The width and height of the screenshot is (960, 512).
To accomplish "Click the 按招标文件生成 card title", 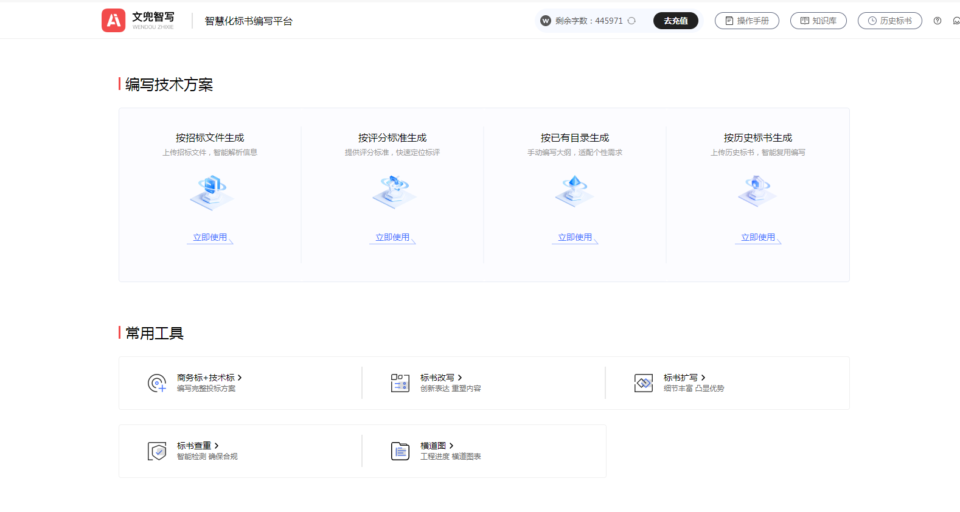I will [210, 138].
